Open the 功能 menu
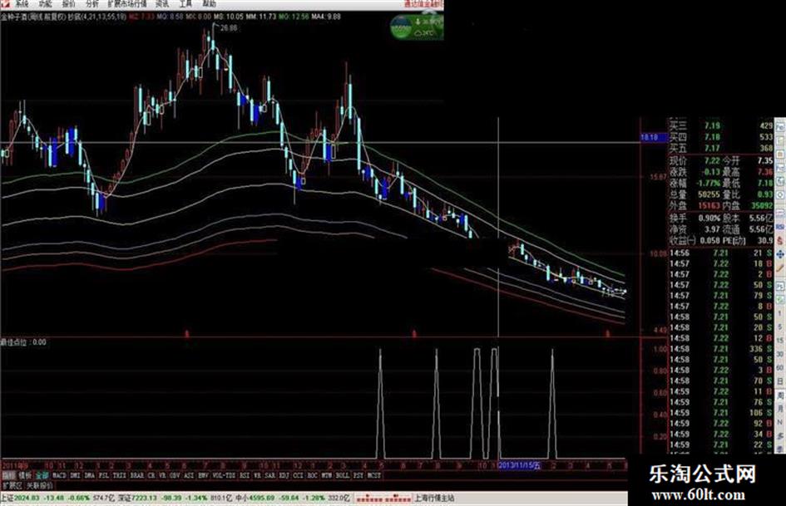Image resolution: width=786 pixels, height=506 pixels. (45, 3)
